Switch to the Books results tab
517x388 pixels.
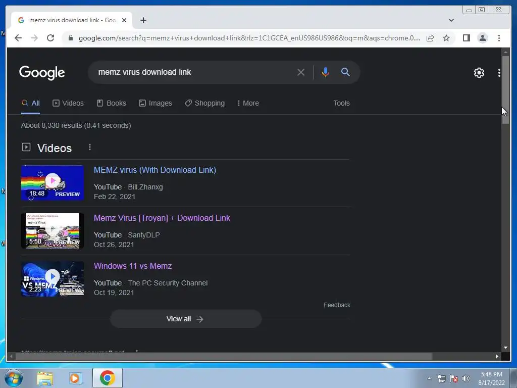coord(112,103)
